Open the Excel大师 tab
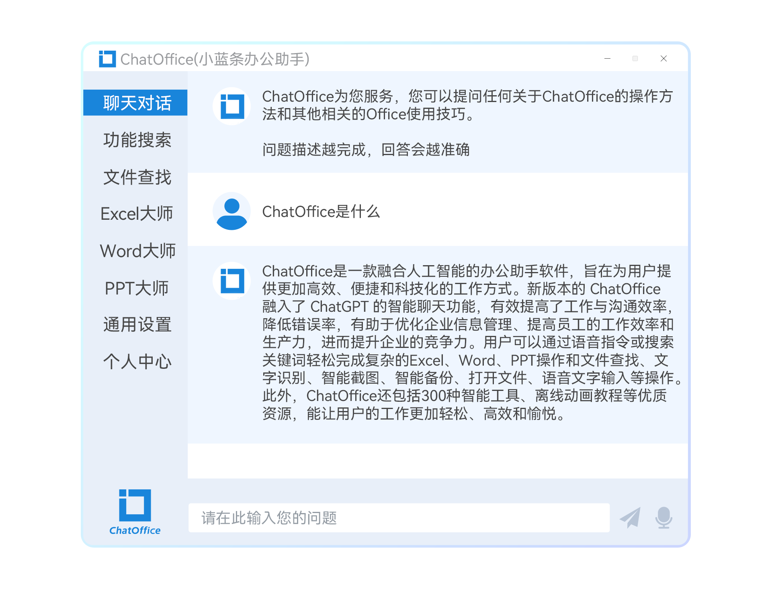 [x=137, y=214]
